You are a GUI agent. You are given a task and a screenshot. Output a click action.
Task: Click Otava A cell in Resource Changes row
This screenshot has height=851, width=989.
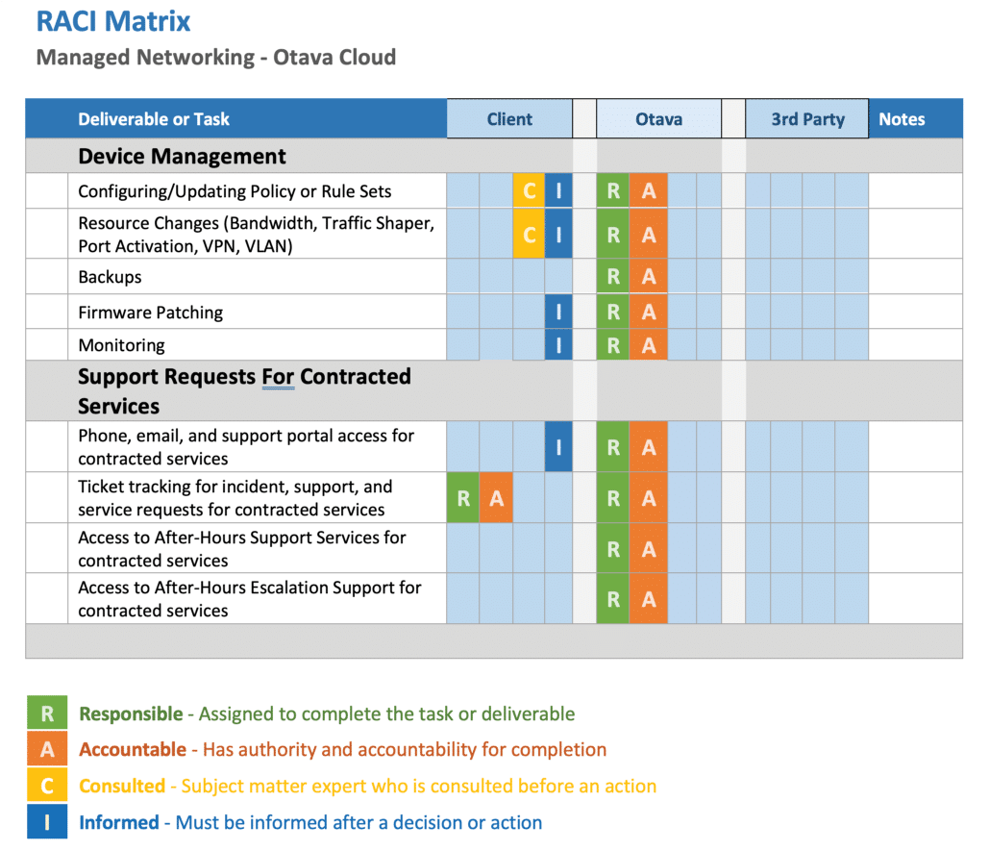(649, 234)
